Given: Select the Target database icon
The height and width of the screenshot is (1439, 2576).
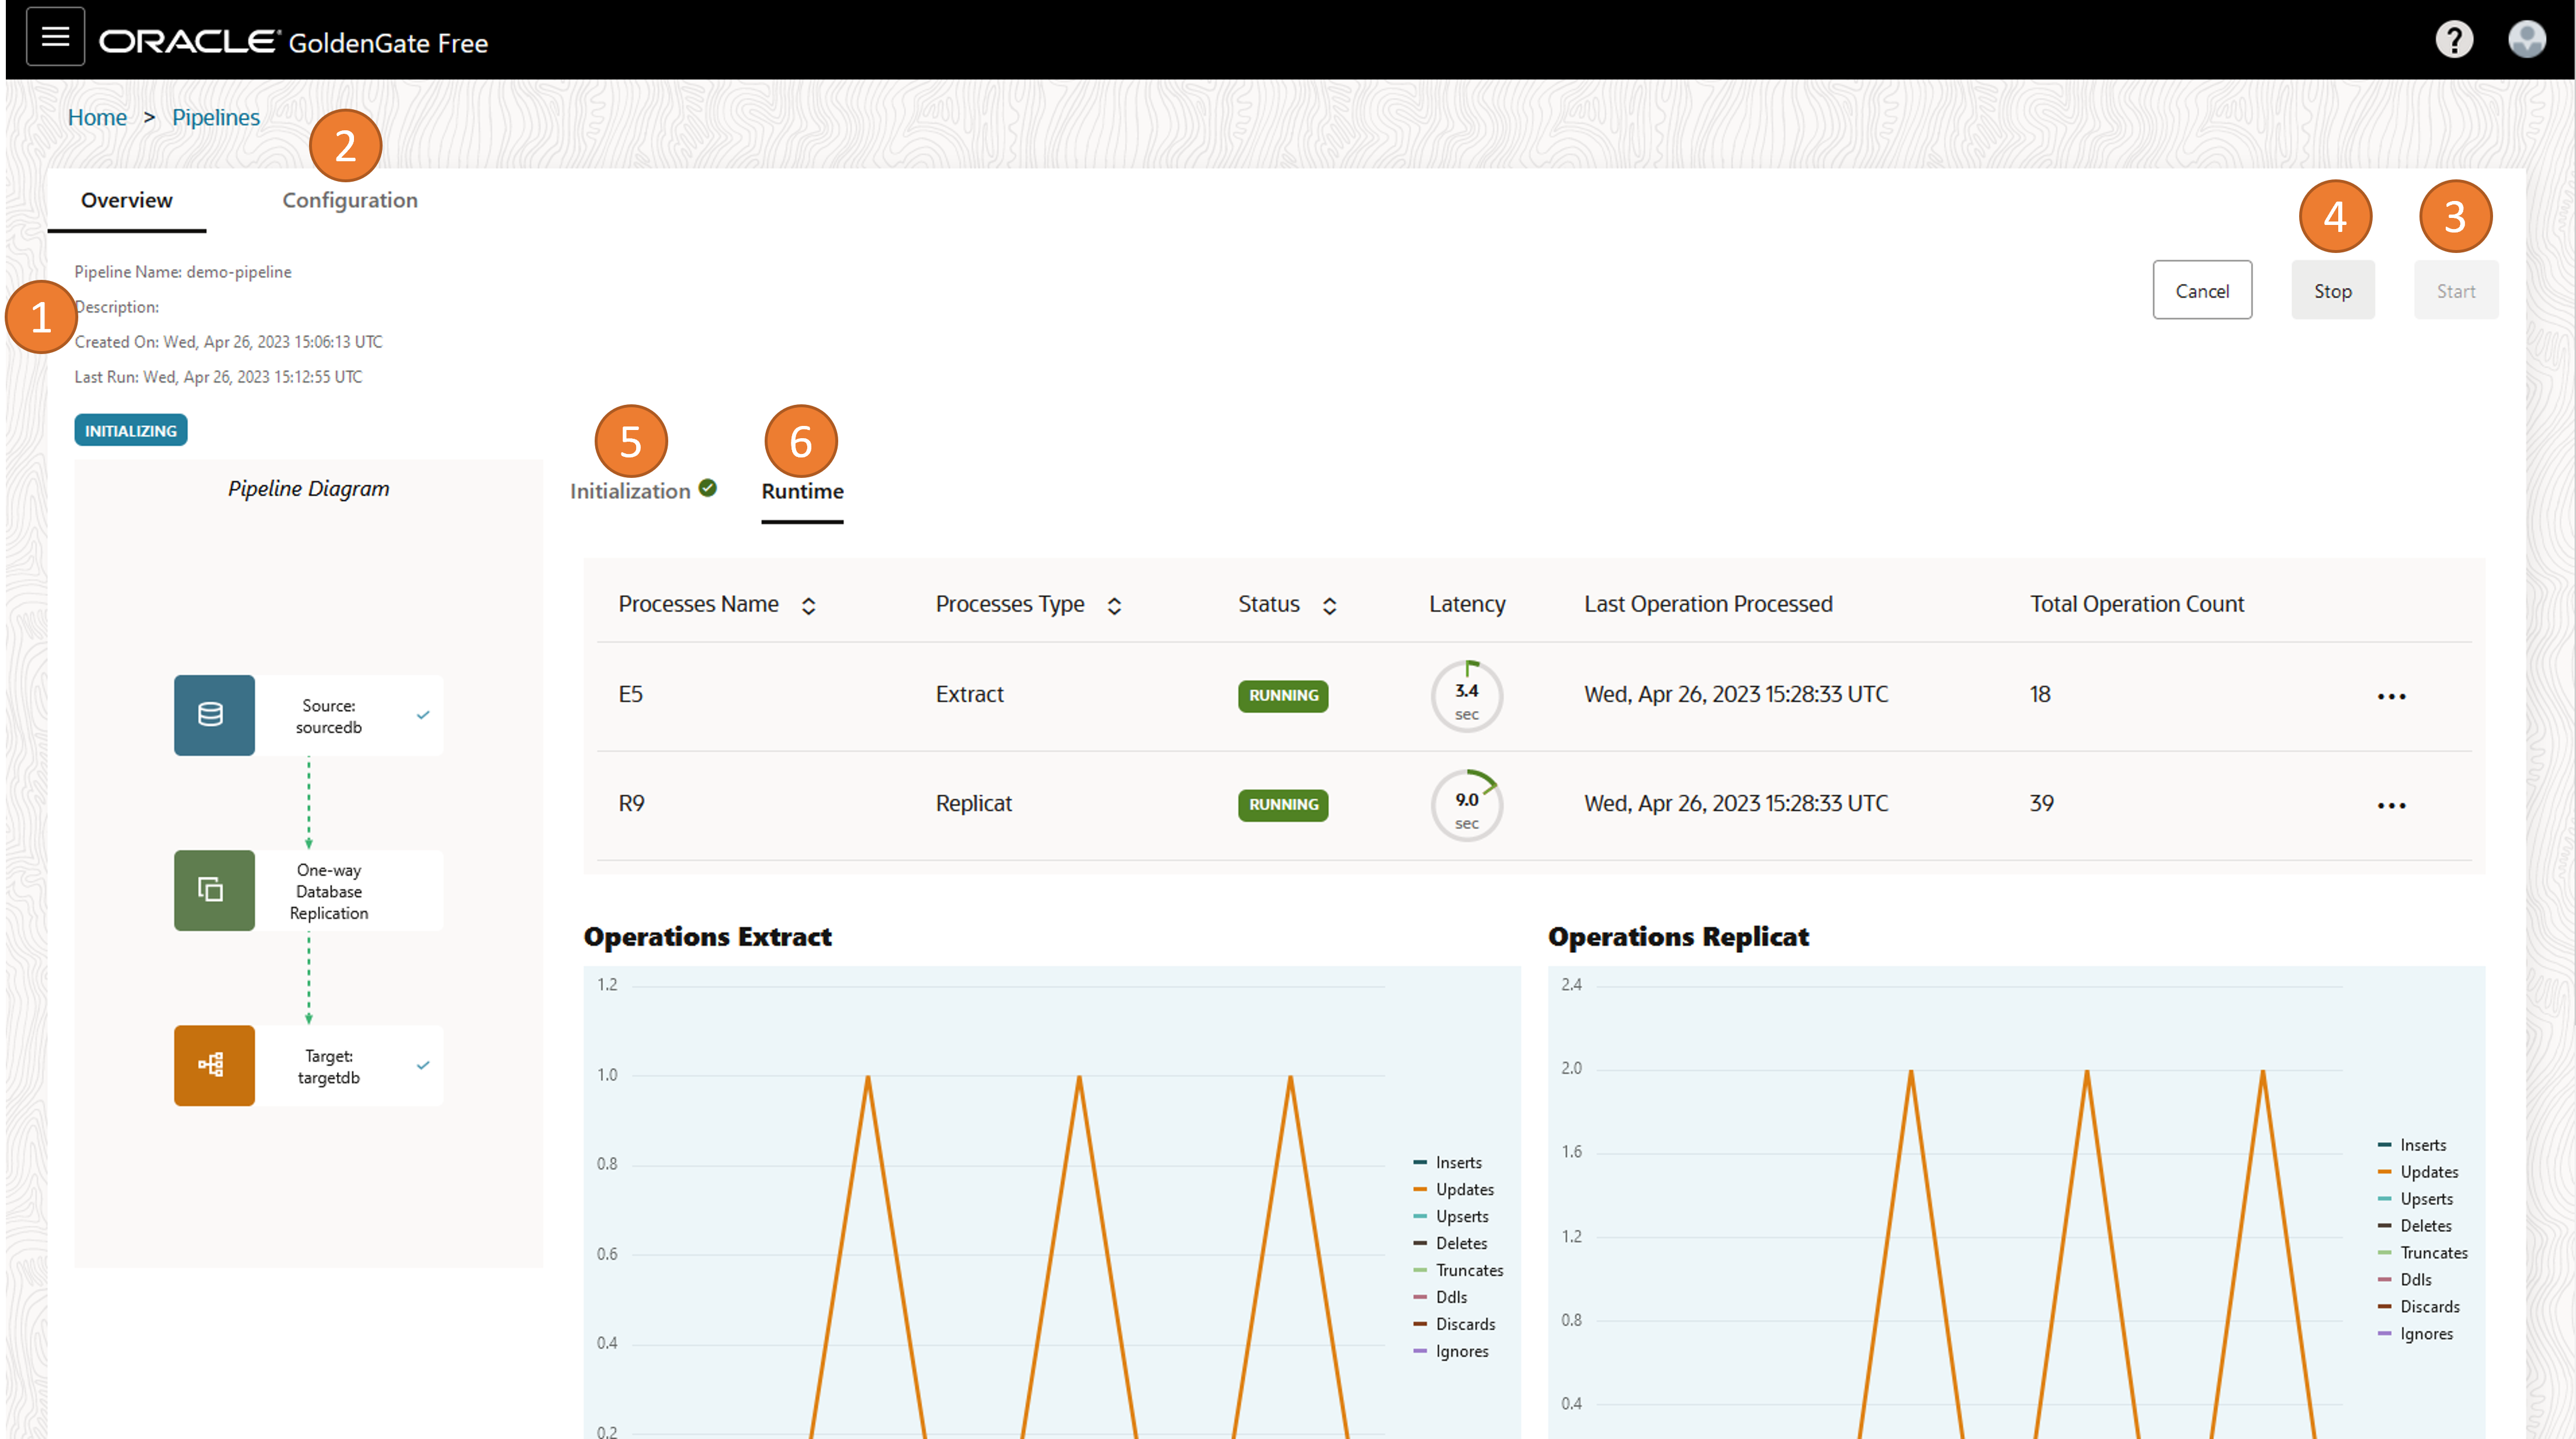Looking at the screenshot, I should pos(214,1065).
